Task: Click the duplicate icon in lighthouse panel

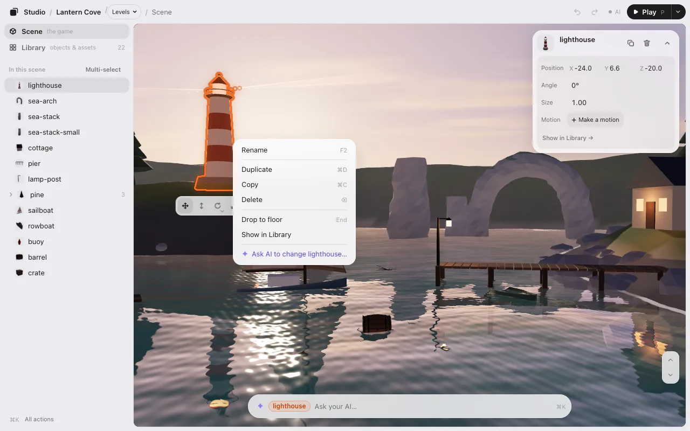Action: (630, 43)
